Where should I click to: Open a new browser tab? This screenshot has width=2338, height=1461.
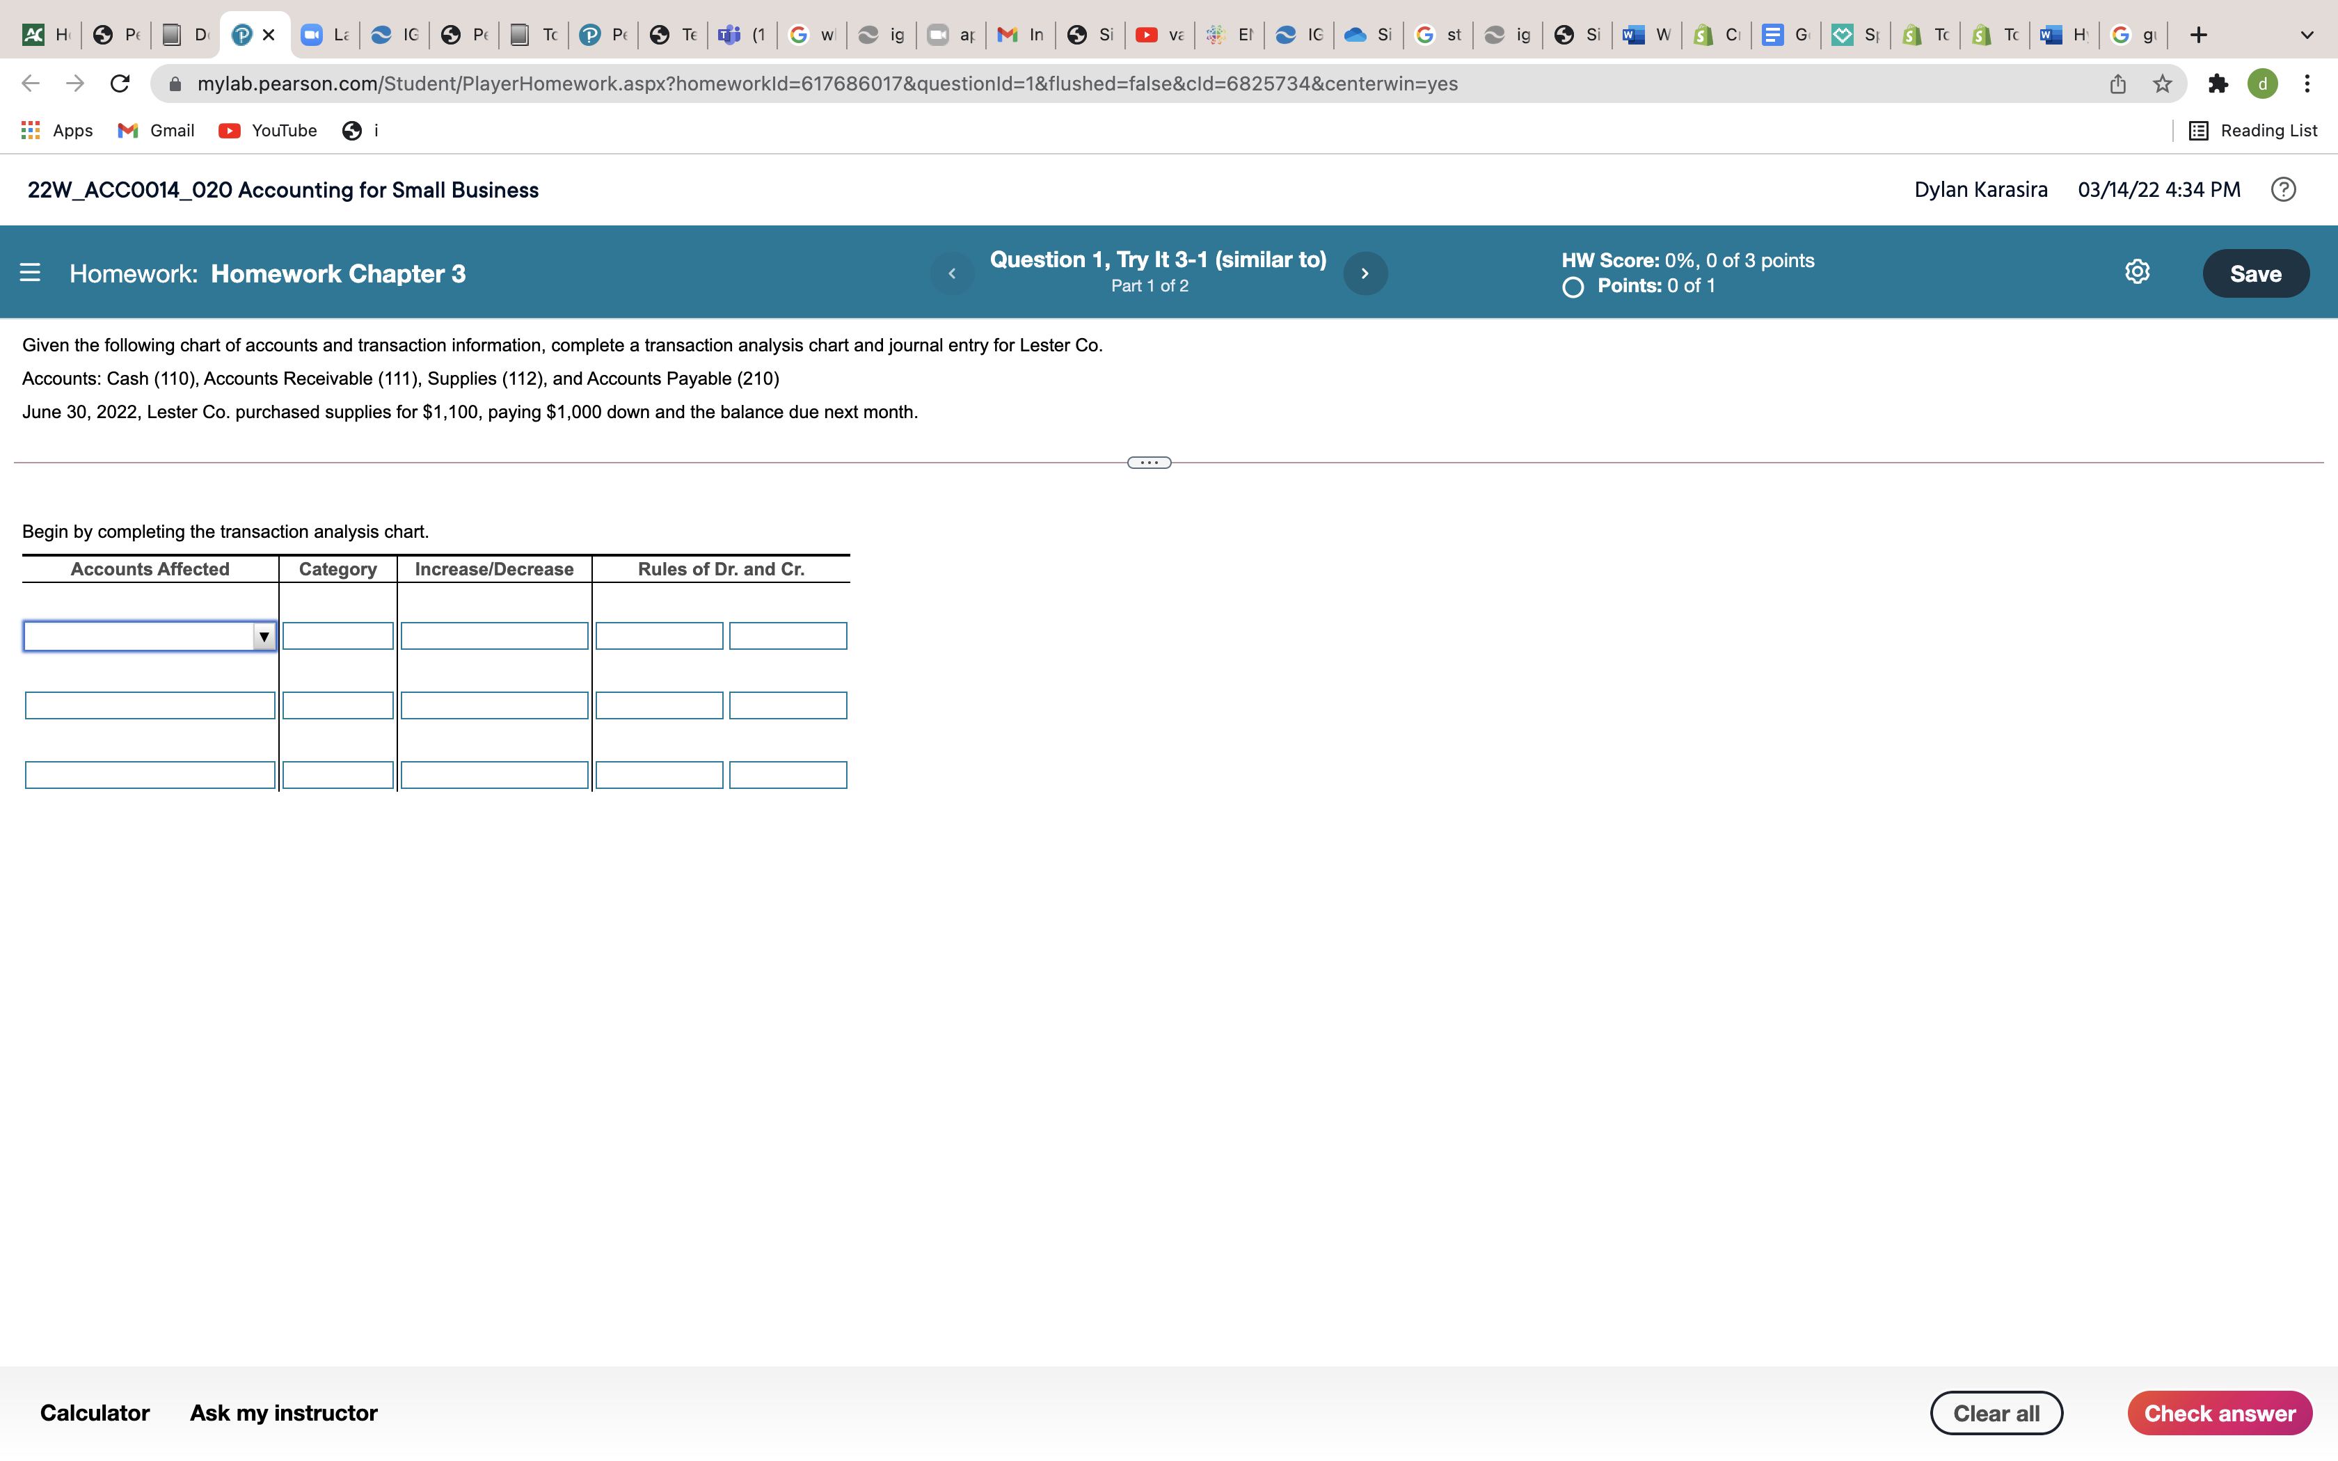(x=2199, y=35)
